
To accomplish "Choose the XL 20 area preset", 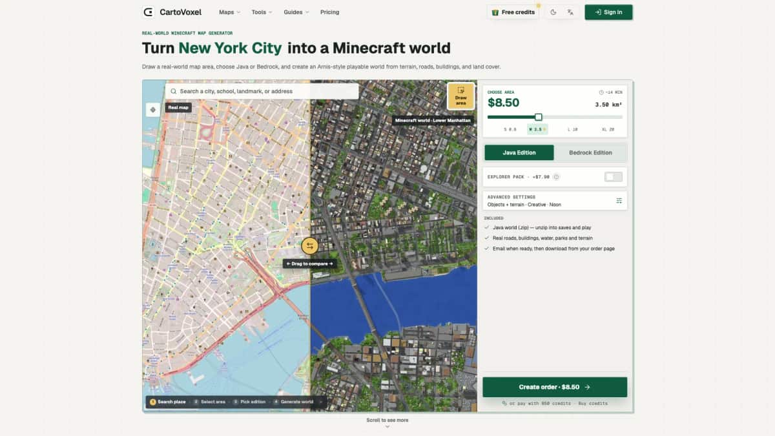I will 608,129.
